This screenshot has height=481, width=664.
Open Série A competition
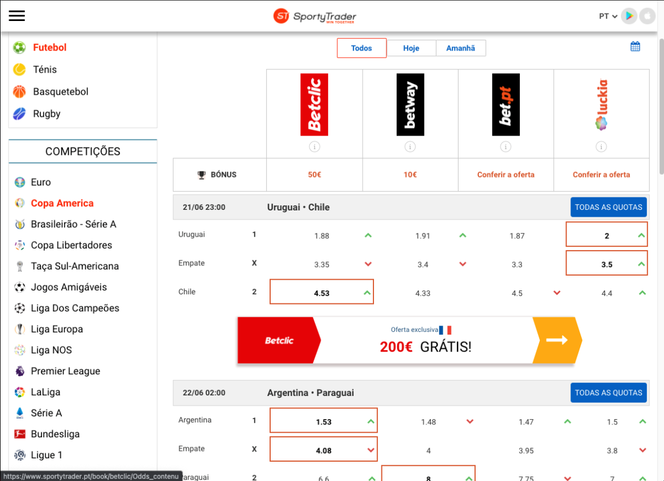46,413
